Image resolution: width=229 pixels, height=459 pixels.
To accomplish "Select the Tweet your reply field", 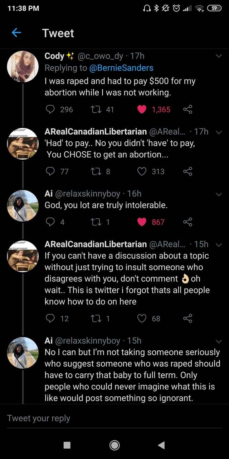I will tap(114, 418).
